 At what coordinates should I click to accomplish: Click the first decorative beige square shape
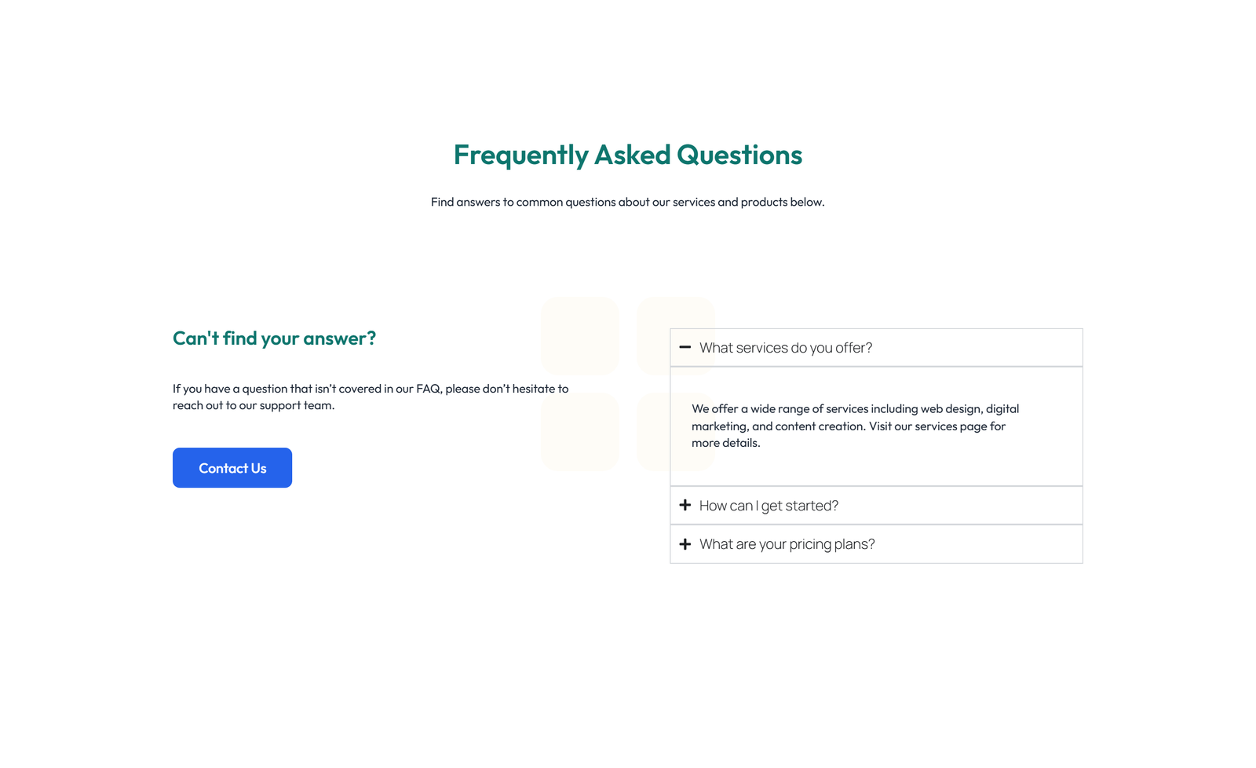coord(580,335)
